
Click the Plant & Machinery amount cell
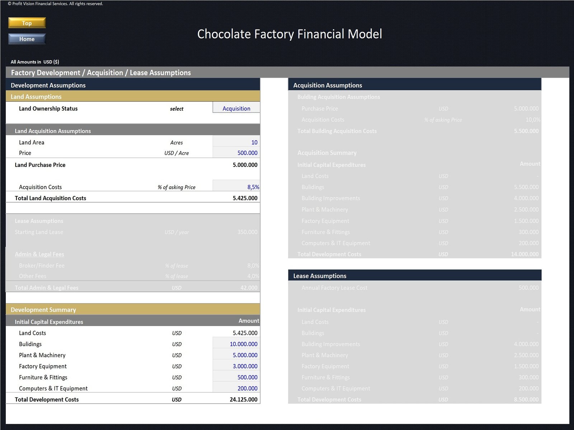point(236,355)
